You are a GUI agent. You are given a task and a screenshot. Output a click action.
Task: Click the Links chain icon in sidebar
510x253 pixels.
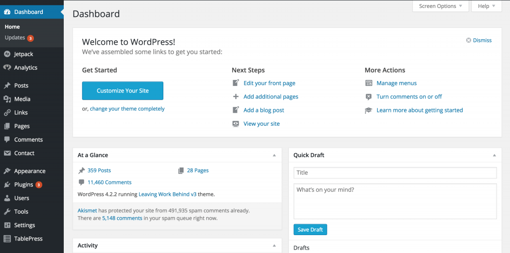[x=7, y=113]
